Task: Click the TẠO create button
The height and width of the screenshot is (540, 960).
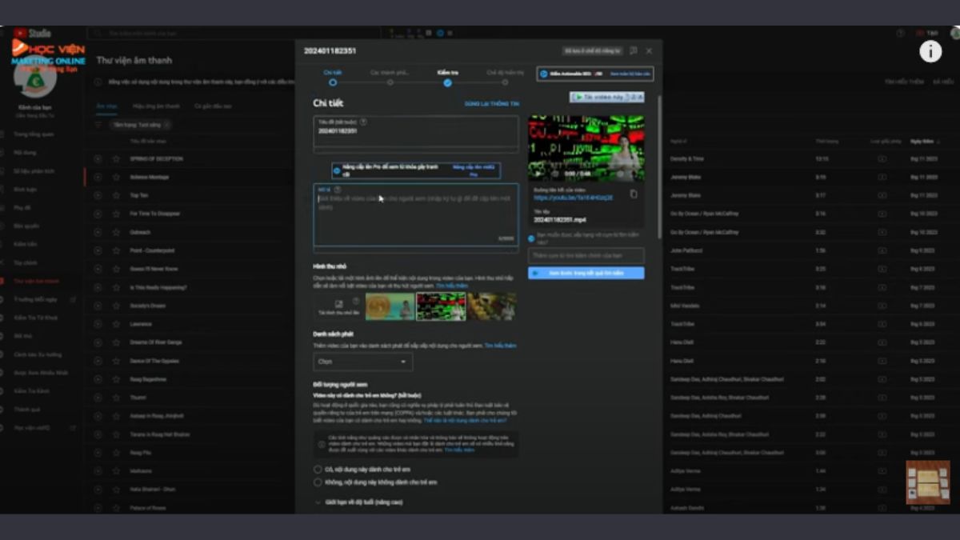Action: 929,34
